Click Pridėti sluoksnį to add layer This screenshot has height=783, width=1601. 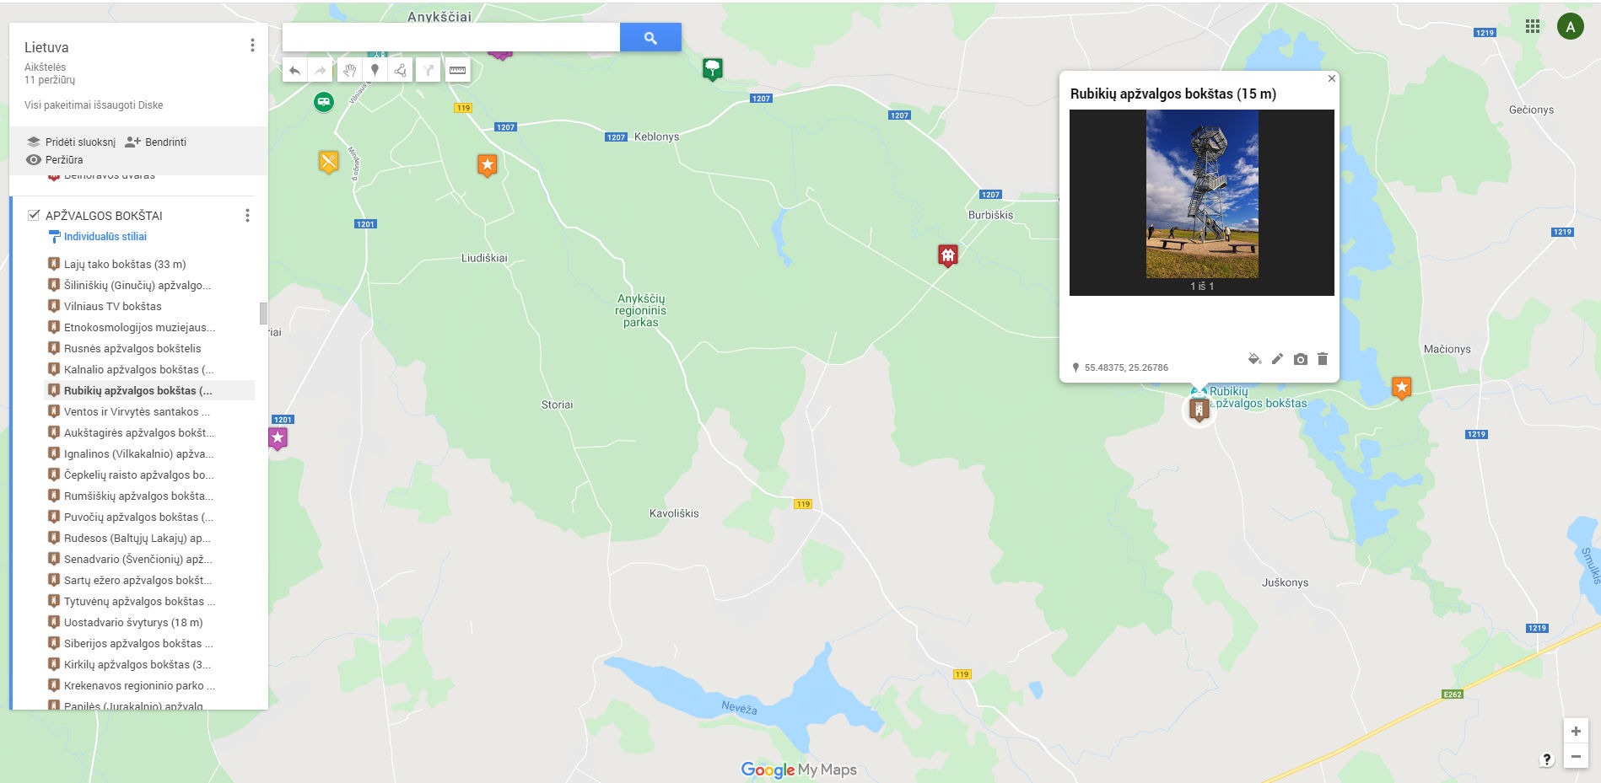tap(72, 142)
